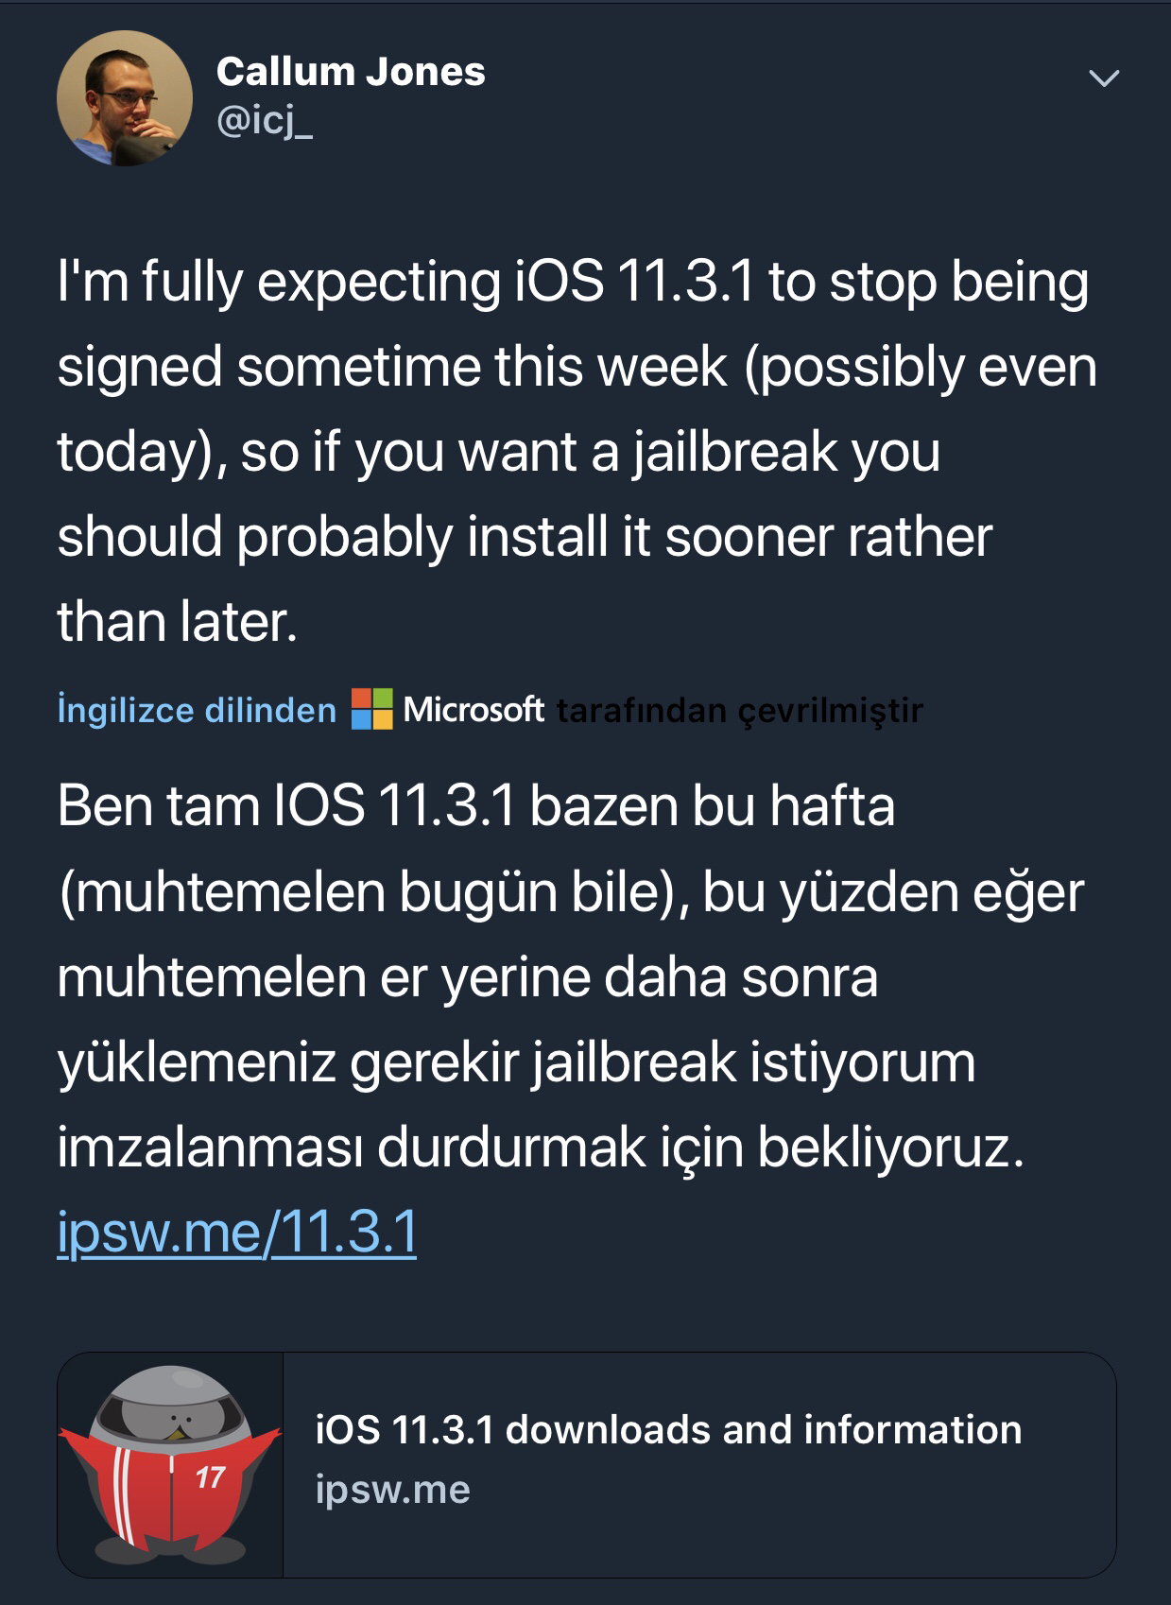Open the ipsw.me/11.3.1 link

(x=237, y=1232)
